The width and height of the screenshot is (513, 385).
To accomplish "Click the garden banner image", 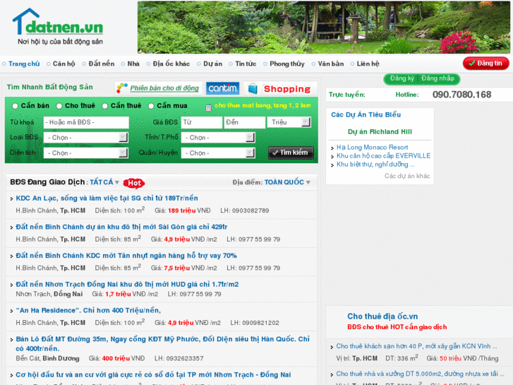I will tap(324, 27).
